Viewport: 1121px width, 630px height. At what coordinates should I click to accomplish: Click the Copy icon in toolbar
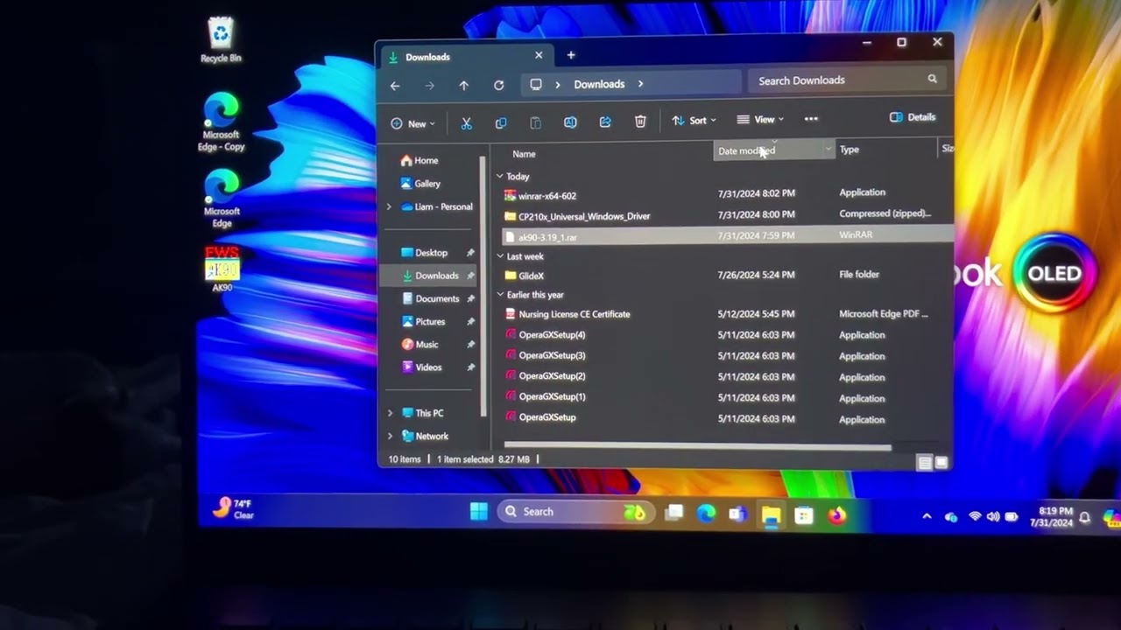[x=501, y=123]
